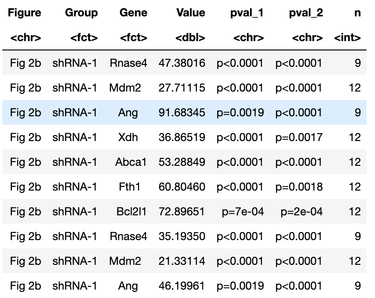Image resolution: width=375 pixels, height=298 pixels.
Task: Select the n column header
Action: point(358,13)
